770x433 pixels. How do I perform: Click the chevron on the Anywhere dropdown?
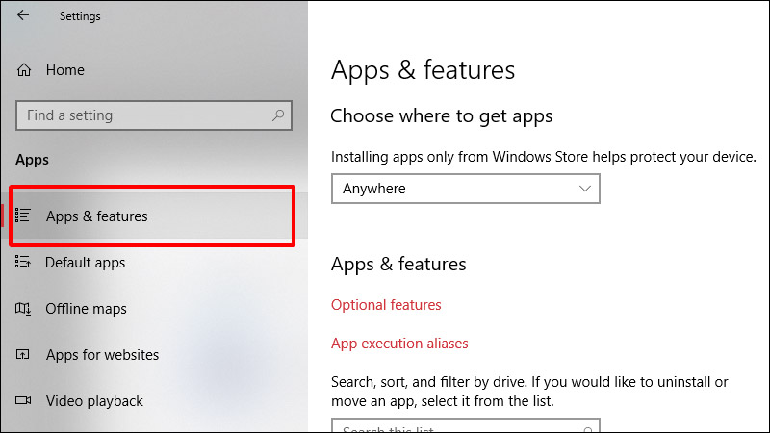(584, 189)
